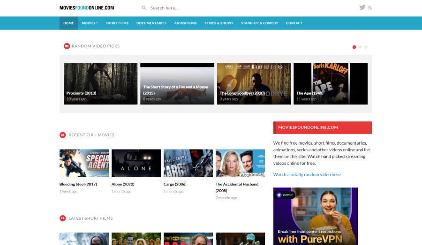This screenshot has height=245, width=422.
Task: Go to the Home menu item
Action: (68, 23)
